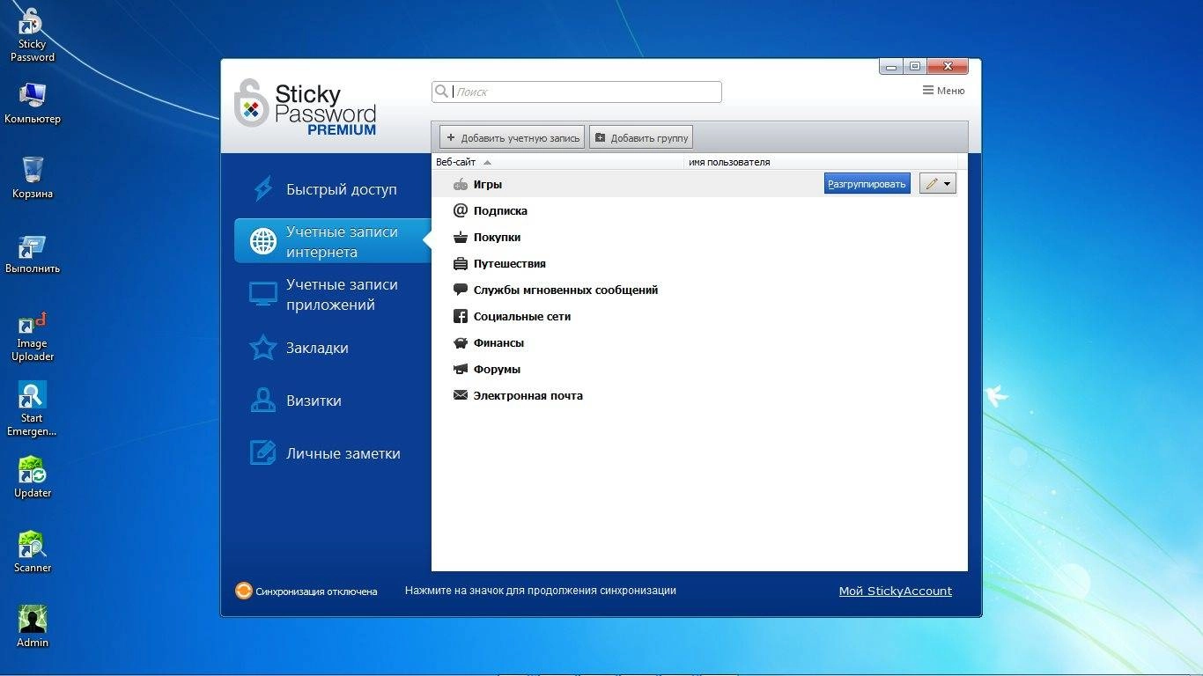Click the chat bubble icon for messaging services
The width and height of the screenshot is (1203, 676).
tap(460, 290)
